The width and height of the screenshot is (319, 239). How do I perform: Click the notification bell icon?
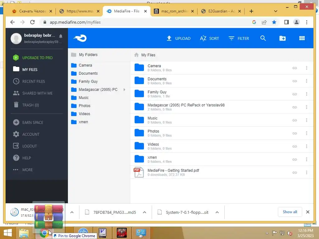pyautogui.click(x=61, y=36)
